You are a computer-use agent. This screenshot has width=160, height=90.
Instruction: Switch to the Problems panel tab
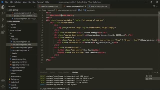coord(43,72)
